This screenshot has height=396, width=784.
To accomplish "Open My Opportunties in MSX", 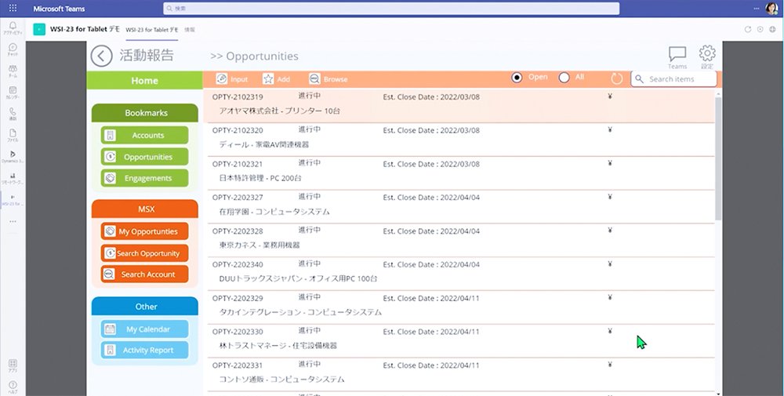I will click(x=144, y=231).
